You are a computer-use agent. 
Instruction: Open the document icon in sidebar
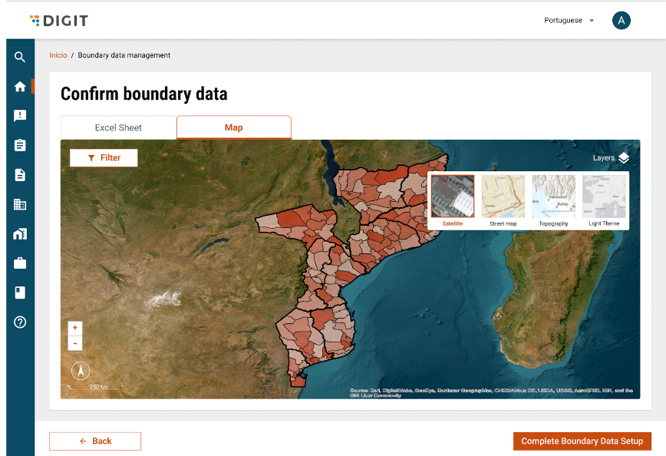pyautogui.click(x=20, y=175)
